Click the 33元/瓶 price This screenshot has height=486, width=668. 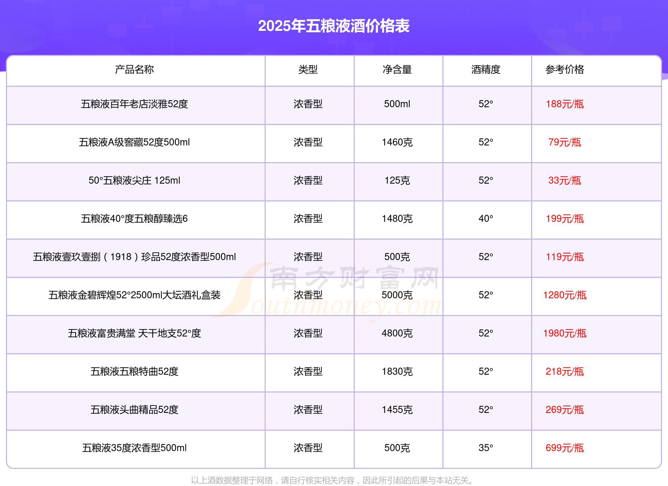[x=565, y=180]
